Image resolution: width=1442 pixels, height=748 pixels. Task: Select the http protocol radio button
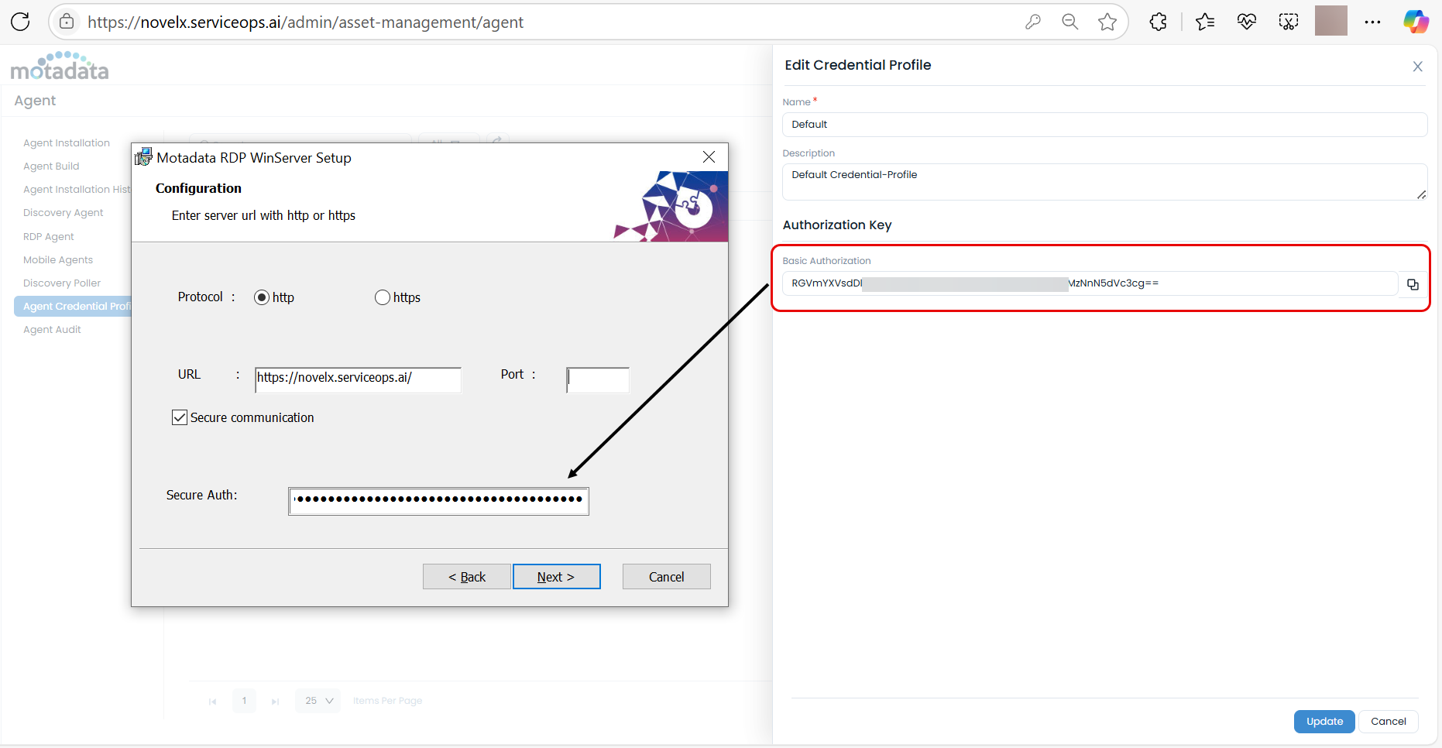click(262, 297)
